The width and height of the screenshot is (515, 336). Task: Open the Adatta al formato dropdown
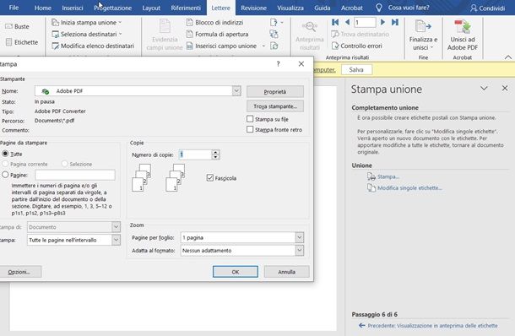299,250
